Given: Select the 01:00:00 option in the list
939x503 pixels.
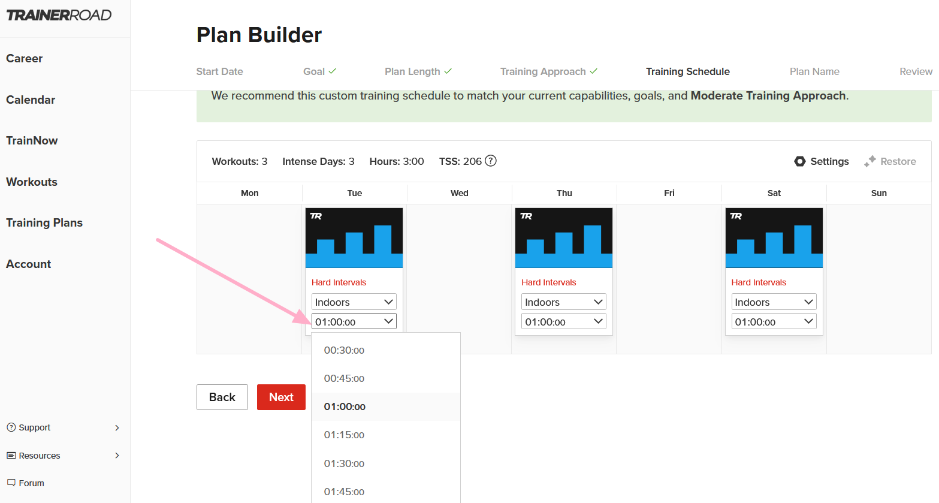Looking at the screenshot, I should (386, 406).
